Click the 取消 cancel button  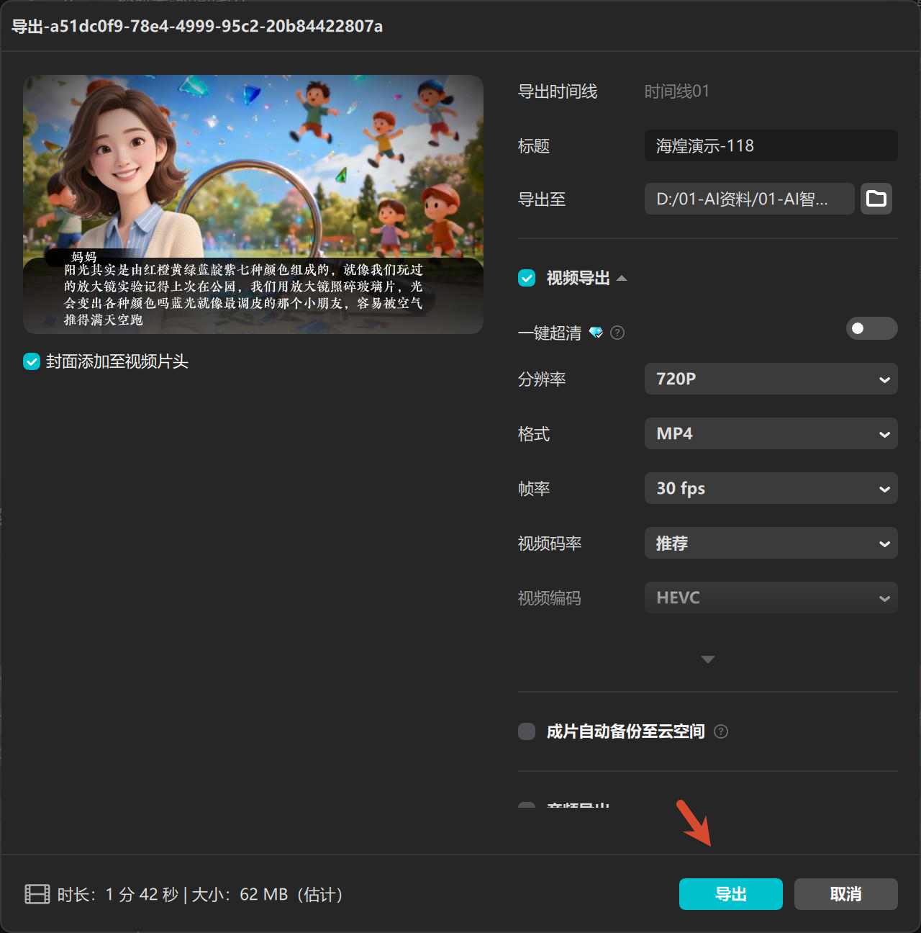(845, 894)
